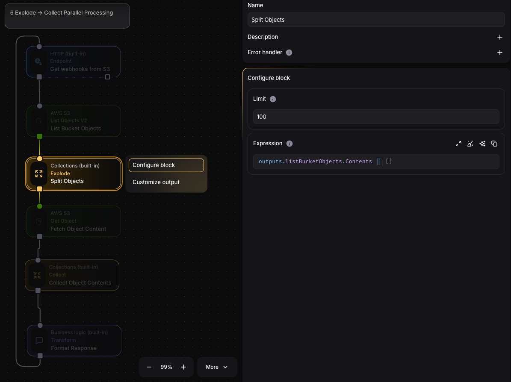Screen dimensions: 511x382
Task: Click the Limit info icon
Action: [x=273, y=99]
